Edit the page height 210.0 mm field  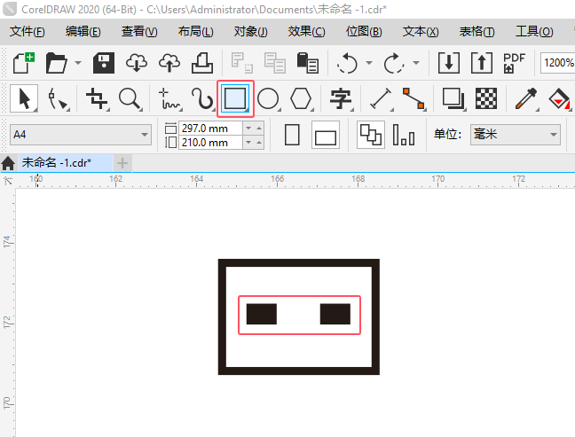pos(211,143)
